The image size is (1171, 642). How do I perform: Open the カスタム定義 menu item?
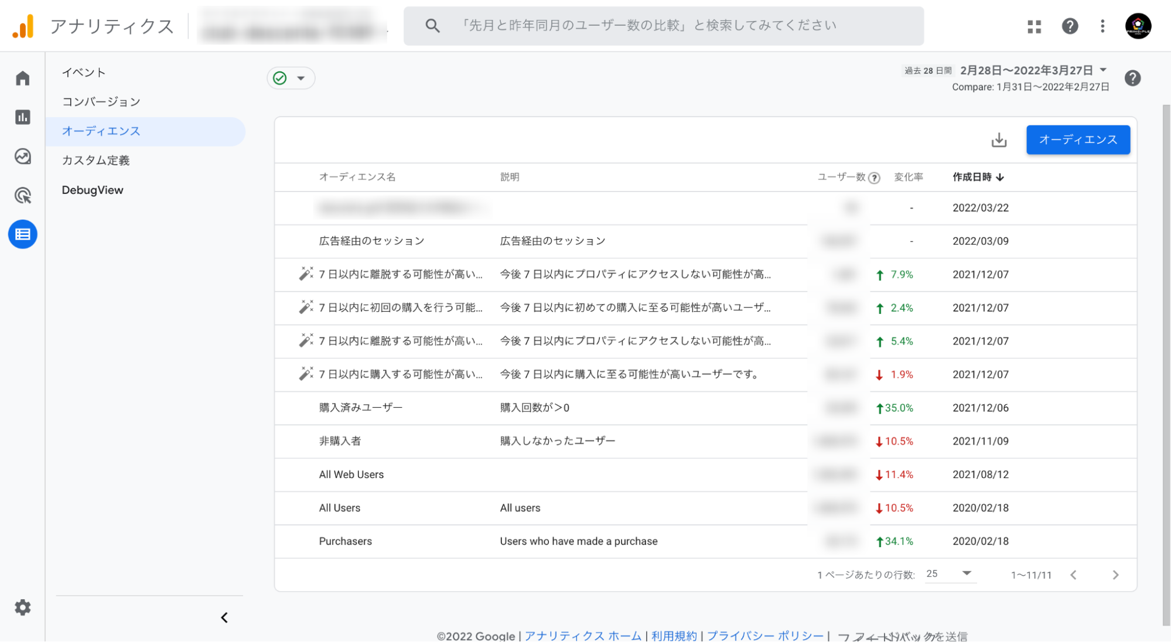(x=95, y=160)
